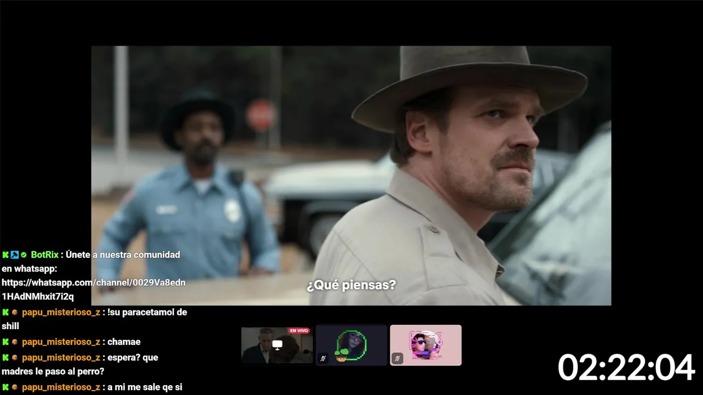The height and width of the screenshot is (395, 703).
Task: Select the green pixel-frame avatar tile
Action: point(351,345)
